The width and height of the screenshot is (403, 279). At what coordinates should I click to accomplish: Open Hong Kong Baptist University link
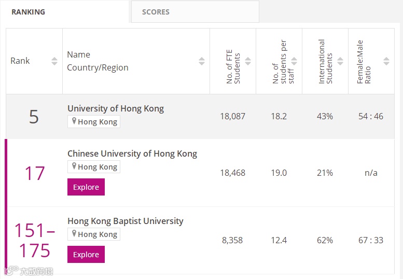coord(126,221)
